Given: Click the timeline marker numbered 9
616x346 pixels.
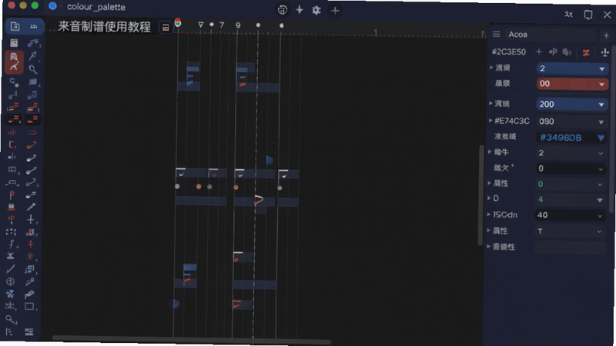Looking at the screenshot, I should pos(238,25).
